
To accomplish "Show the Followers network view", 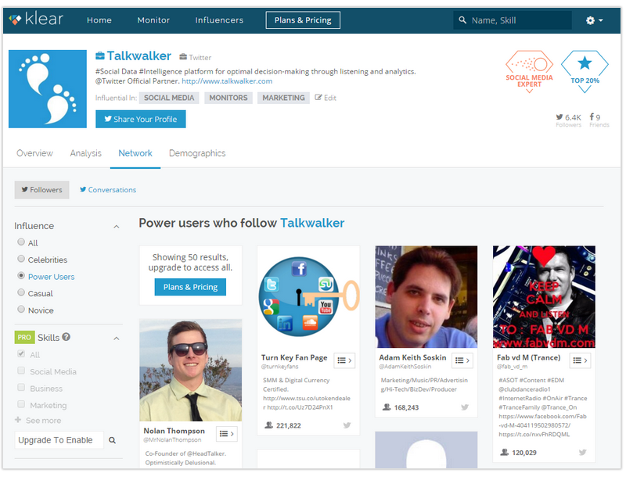I will coord(42,189).
